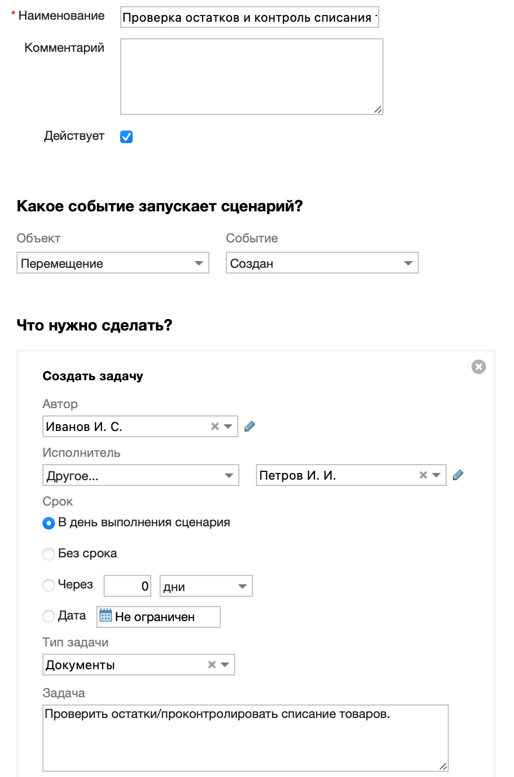The height and width of the screenshot is (777, 514).
Task: Open the calendar icon next to Дата
Action: (105, 616)
